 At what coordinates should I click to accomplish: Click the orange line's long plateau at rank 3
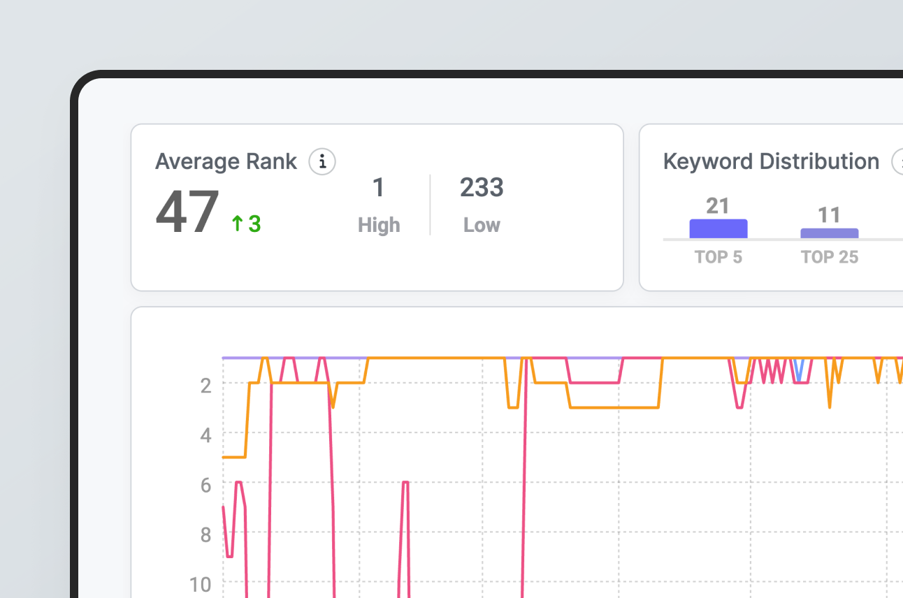[x=615, y=407]
